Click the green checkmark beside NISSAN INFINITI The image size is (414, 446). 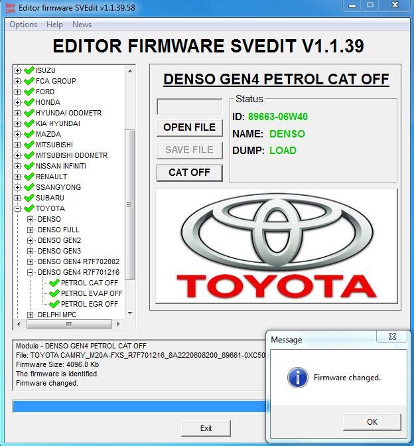tap(29, 166)
